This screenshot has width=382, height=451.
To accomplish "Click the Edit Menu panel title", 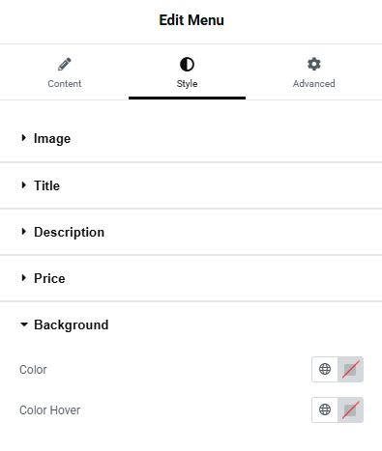I will (x=191, y=20).
